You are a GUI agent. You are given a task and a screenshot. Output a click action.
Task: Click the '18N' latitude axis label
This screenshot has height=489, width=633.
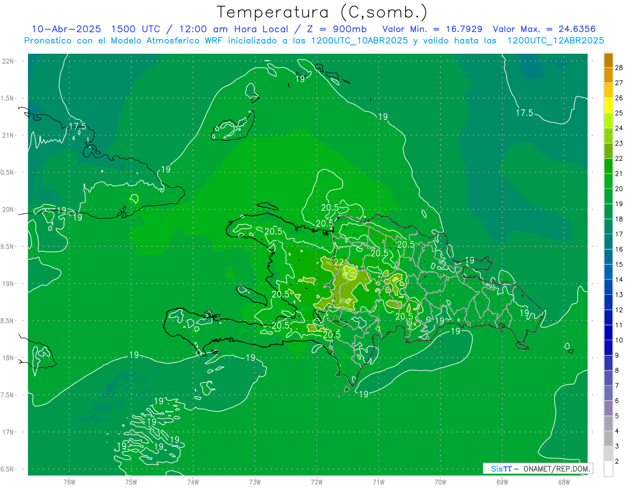8,358
